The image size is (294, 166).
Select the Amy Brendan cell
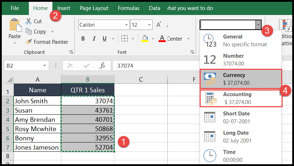pyautogui.click(x=37, y=120)
